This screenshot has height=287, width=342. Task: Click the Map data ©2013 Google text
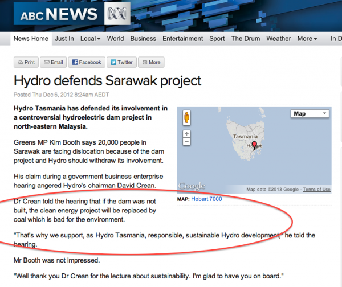[x=272, y=190]
